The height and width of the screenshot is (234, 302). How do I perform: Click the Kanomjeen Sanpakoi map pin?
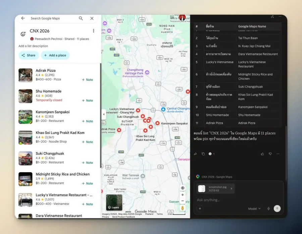[157, 123]
